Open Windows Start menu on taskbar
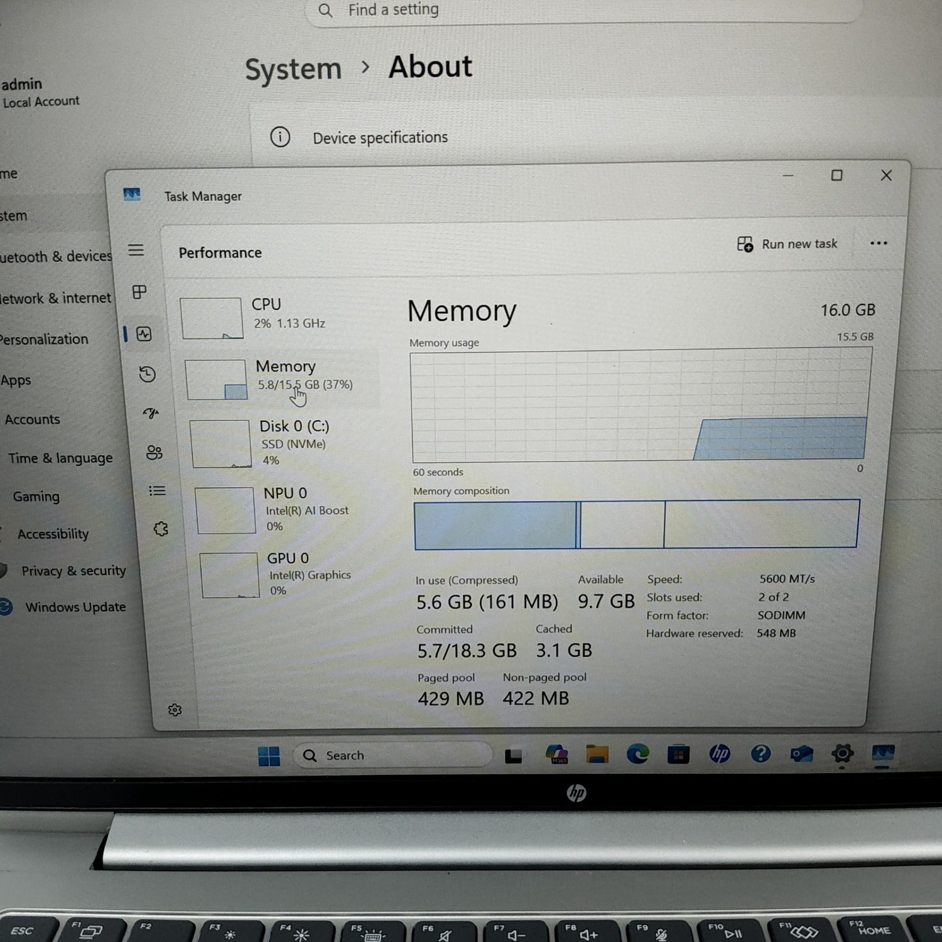This screenshot has height=942, width=942. tap(269, 756)
